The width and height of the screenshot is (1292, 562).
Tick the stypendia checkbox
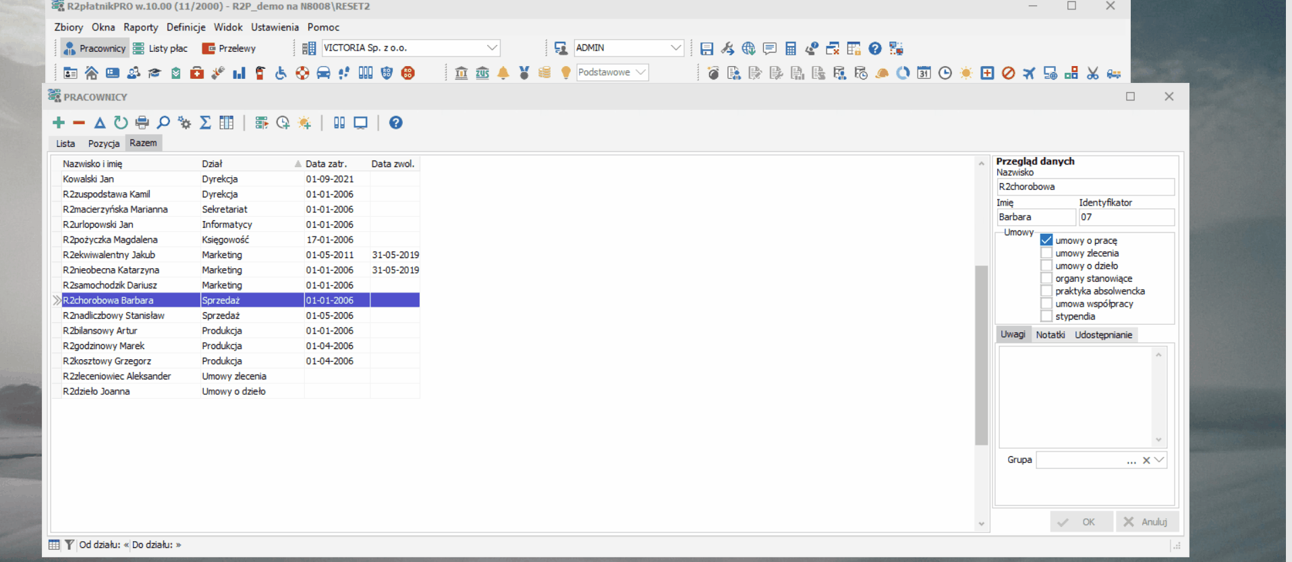(1046, 316)
